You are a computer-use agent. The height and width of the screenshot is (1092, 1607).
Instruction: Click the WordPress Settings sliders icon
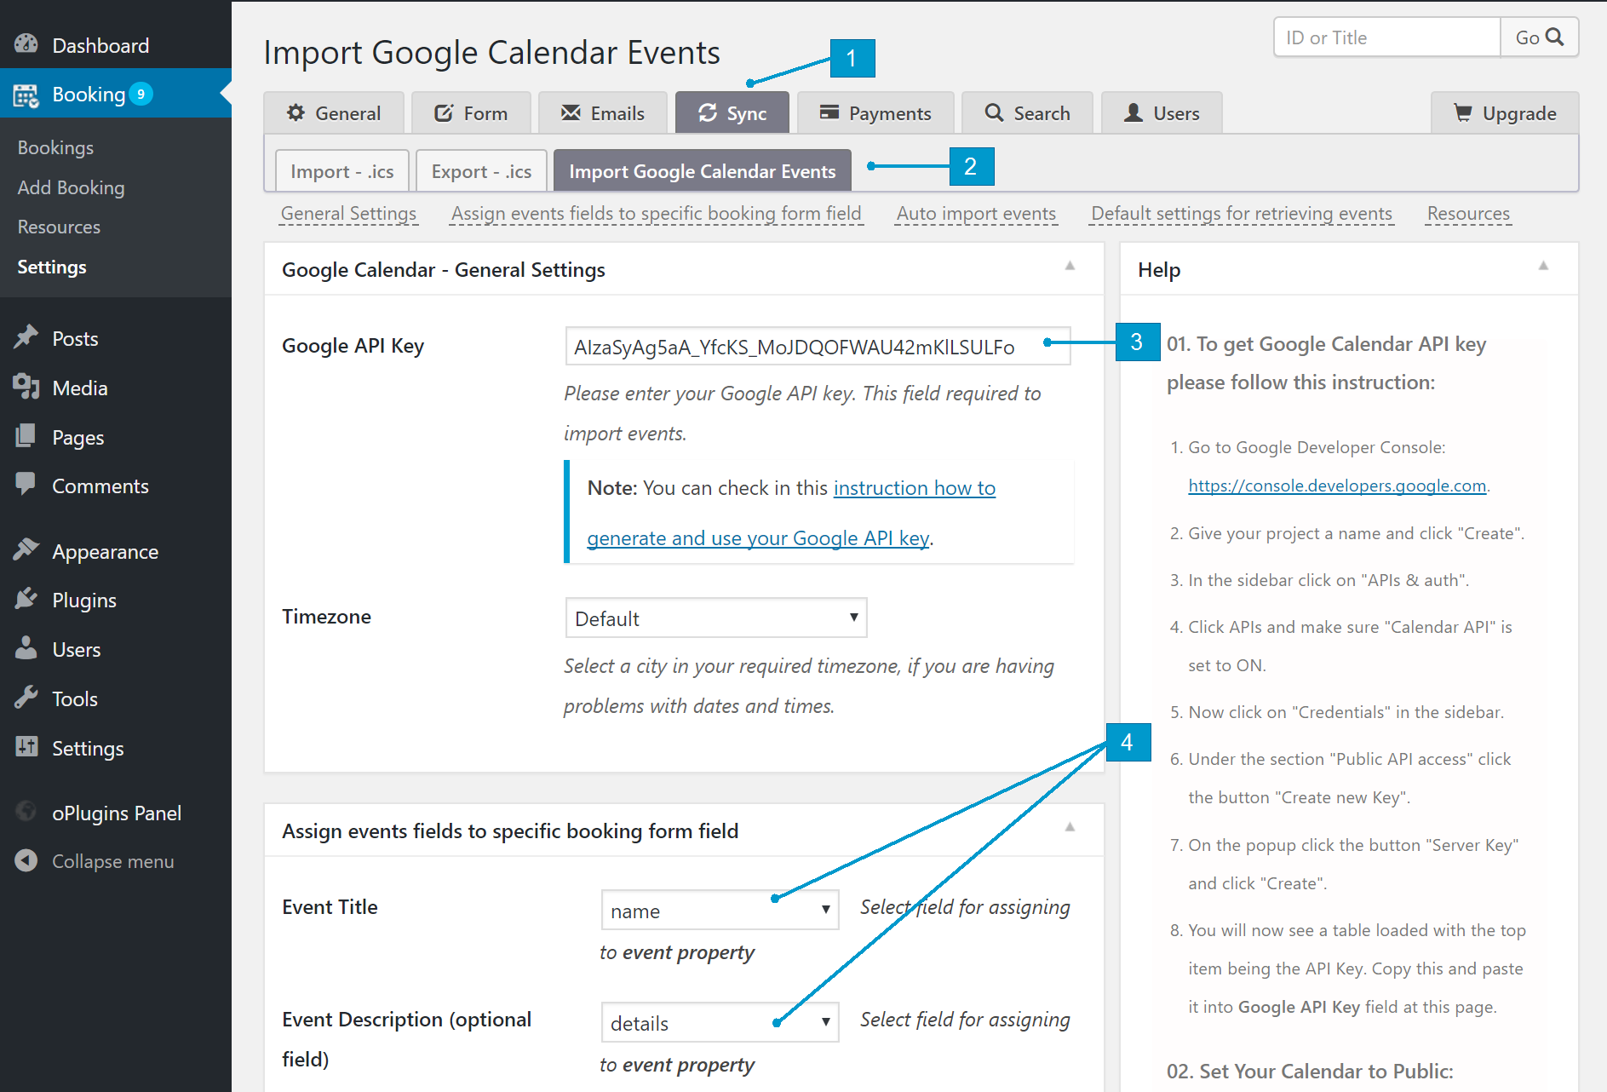26,747
